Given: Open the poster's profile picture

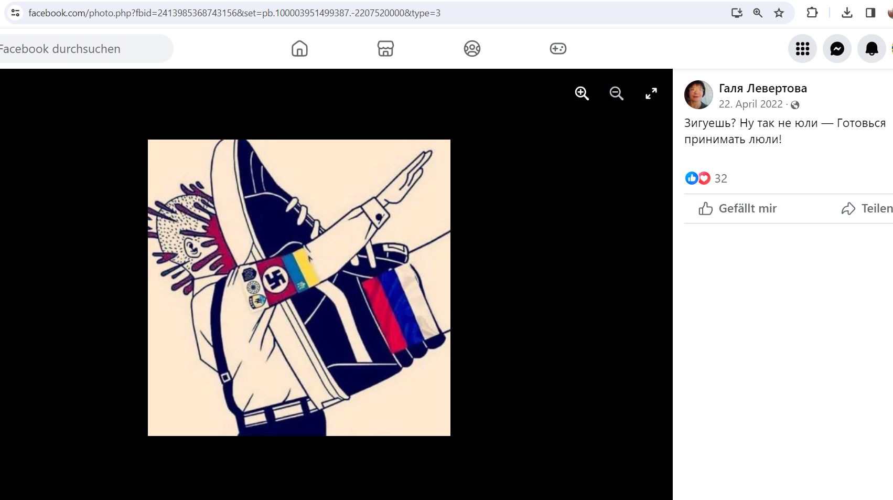Looking at the screenshot, I should point(698,95).
